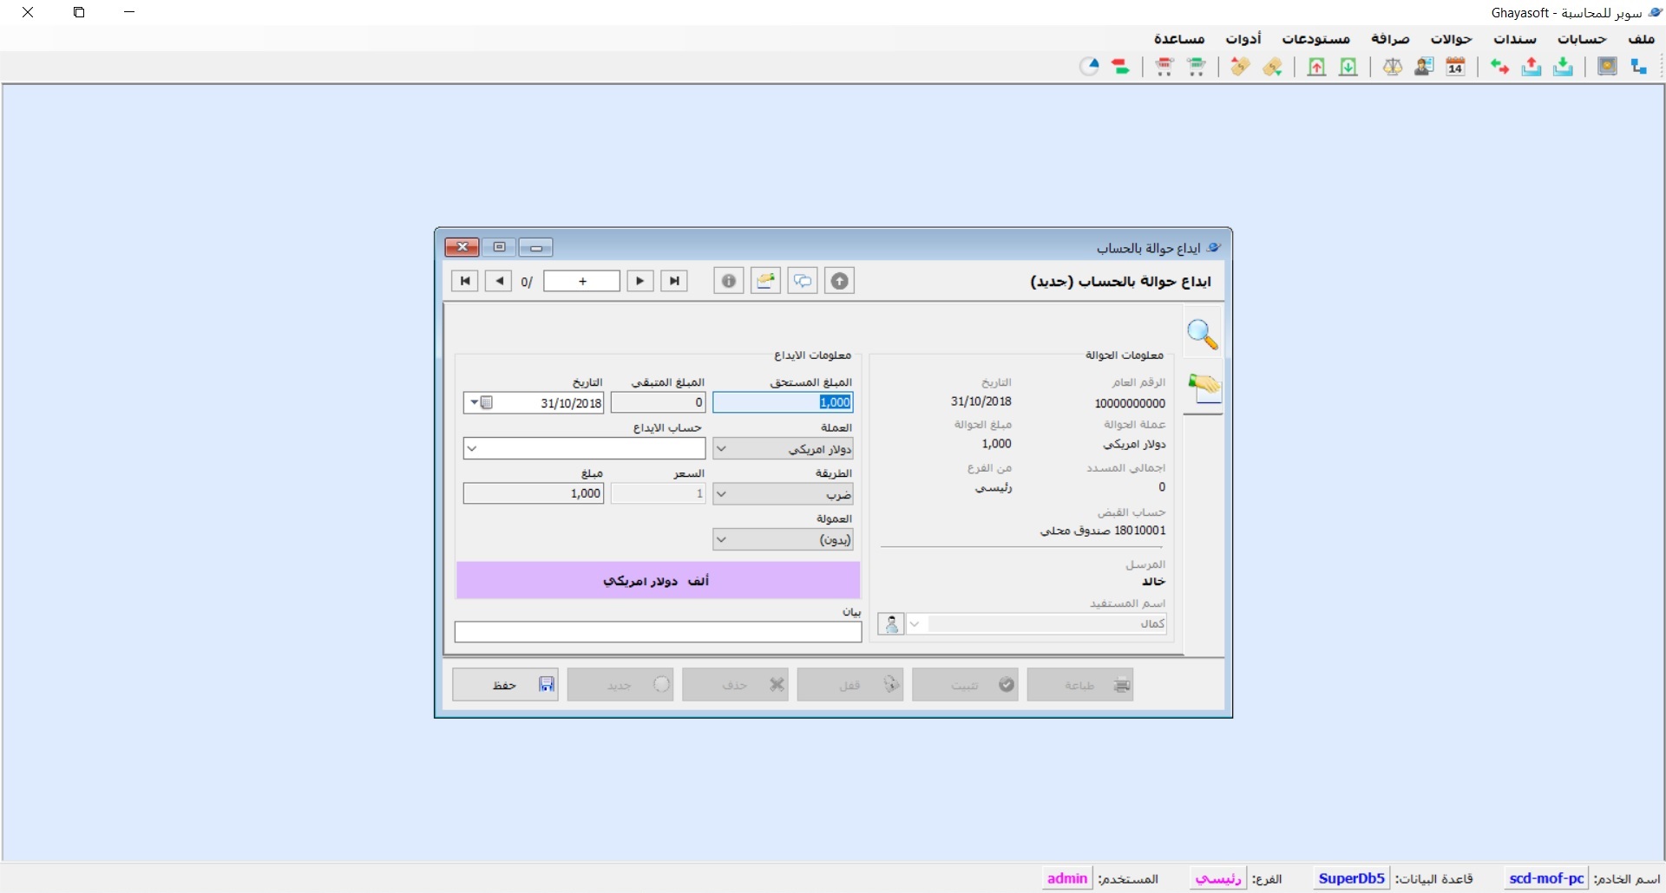Minimize the deposit transfer dialog
Screen dimensions: 1666x893
click(536, 248)
